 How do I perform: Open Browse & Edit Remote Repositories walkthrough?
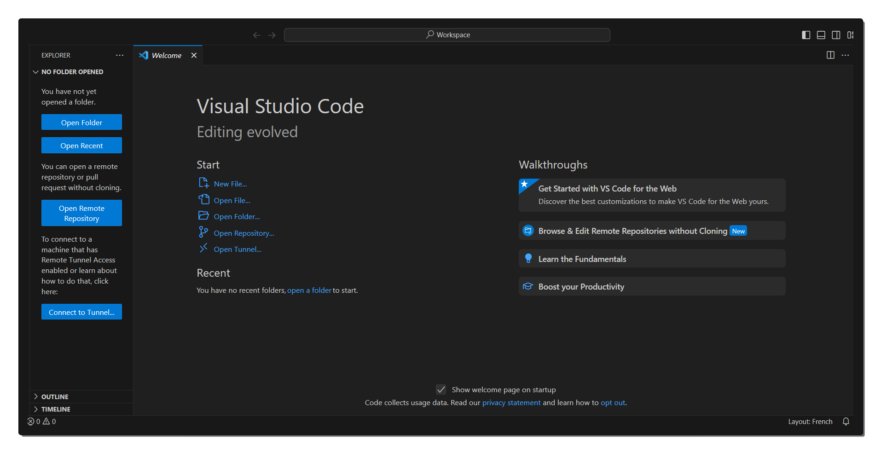[652, 231]
